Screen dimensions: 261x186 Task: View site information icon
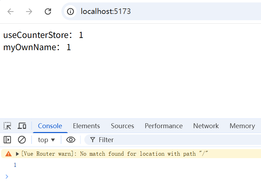coord(70,11)
